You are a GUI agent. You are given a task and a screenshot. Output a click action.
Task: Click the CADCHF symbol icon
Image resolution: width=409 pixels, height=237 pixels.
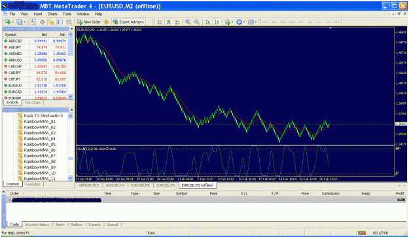[5, 66]
